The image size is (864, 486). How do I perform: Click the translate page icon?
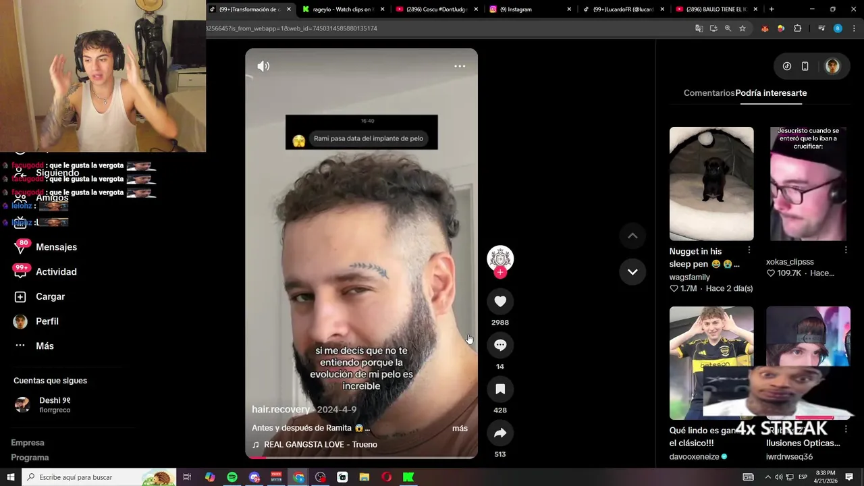[x=699, y=28]
